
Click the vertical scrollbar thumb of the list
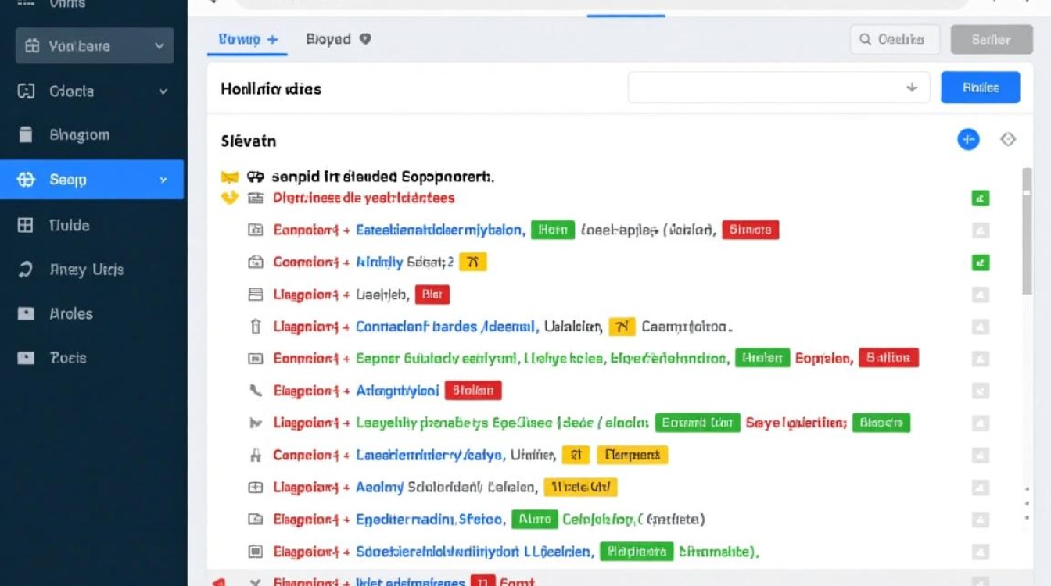(x=1027, y=230)
